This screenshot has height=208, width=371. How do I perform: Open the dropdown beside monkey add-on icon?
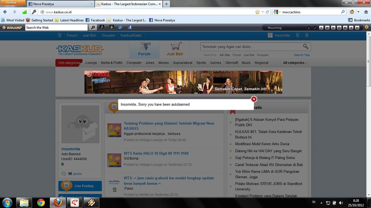click(x=358, y=12)
